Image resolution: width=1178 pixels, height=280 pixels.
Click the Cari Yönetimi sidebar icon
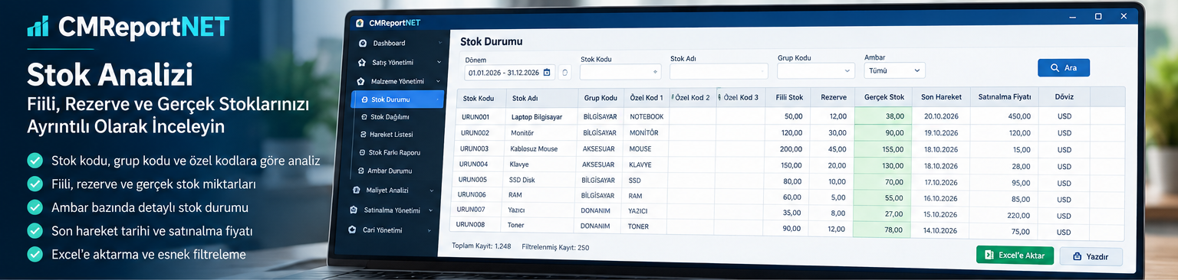coord(352,230)
